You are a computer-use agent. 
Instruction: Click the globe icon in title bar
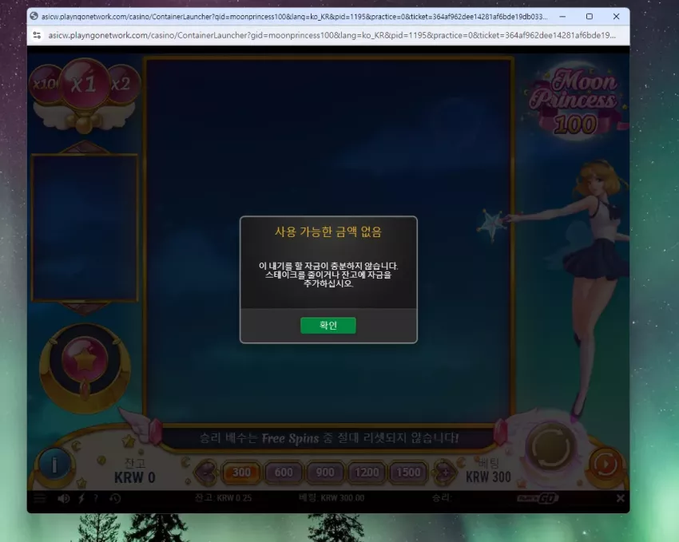(x=34, y=17)
